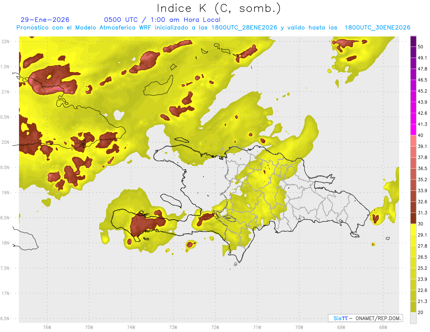
Task: Click '0500 UTC / 1:00 am Hora Local'
Action: click(x=162, y=20)
